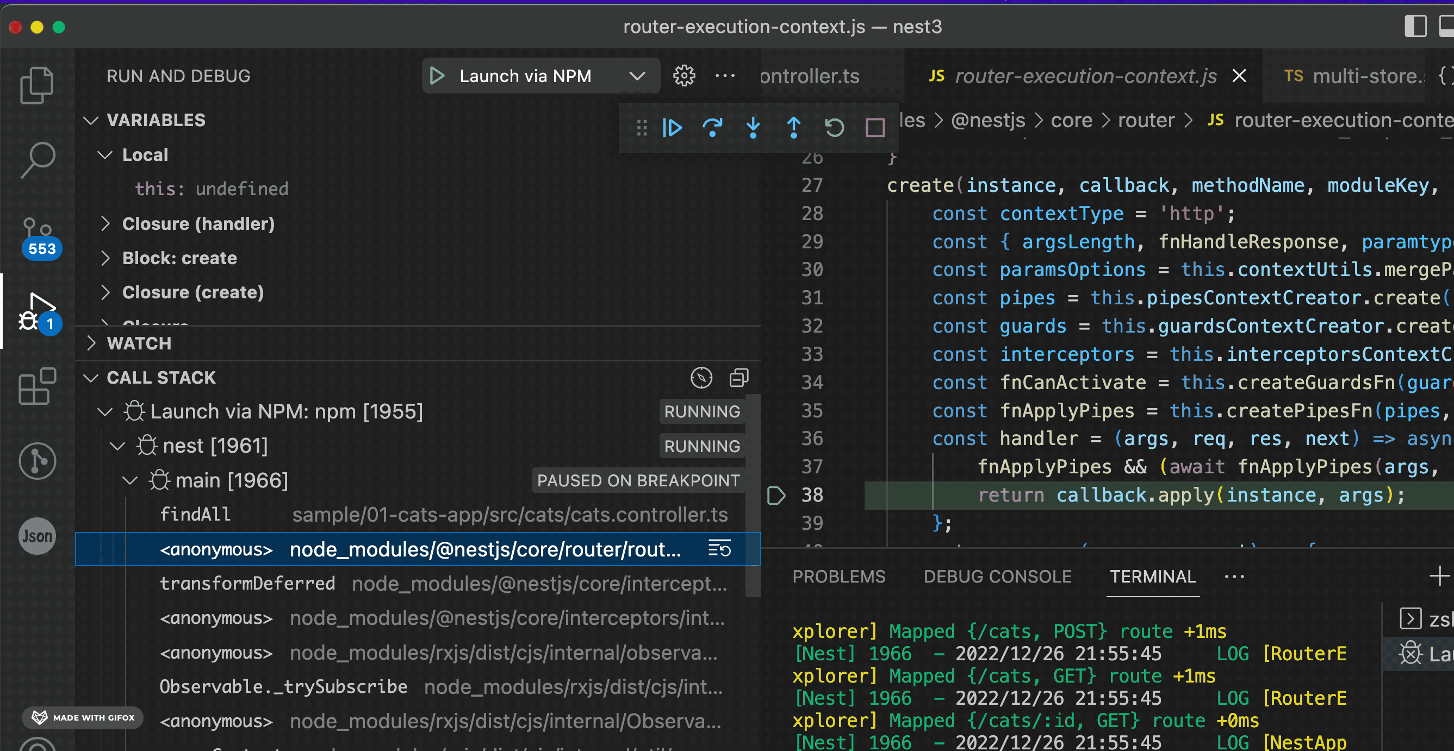Screen dimensions: 1454x751
Task: Toggle the panel layout icon in the title bar
Action: 1447,27
